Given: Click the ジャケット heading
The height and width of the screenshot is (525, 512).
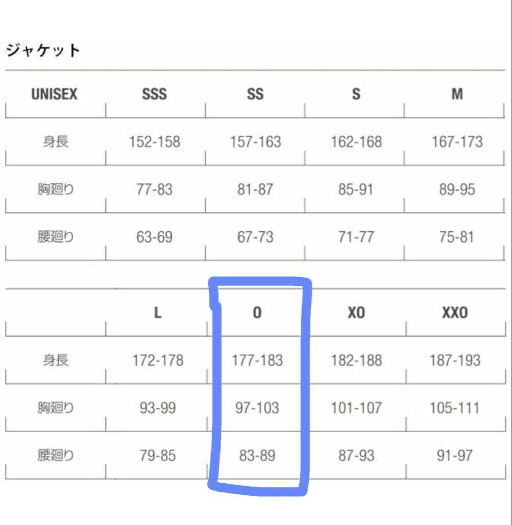Looking at the screenshot, I should [x=42, y=51].
